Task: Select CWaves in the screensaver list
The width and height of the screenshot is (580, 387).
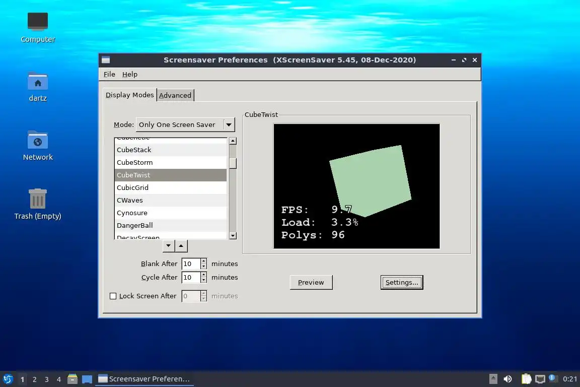Action: pos(171,201)
